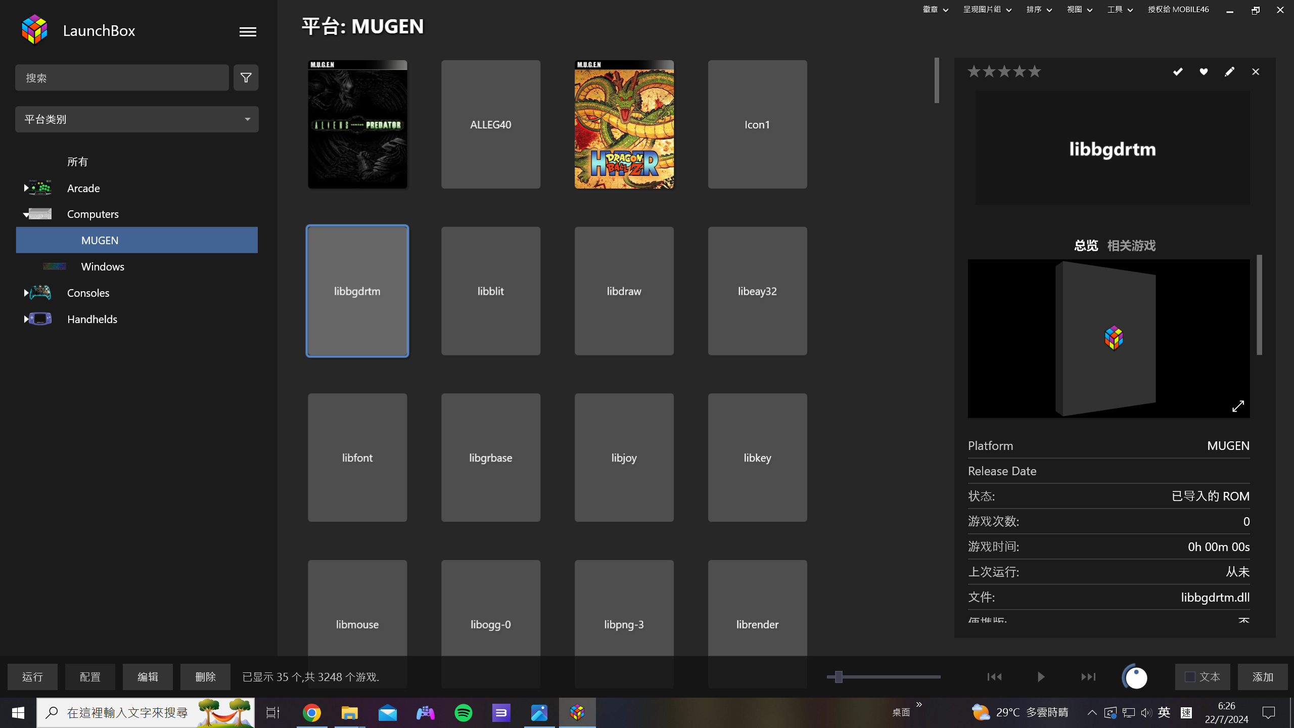Select 所有 in platform list
The height and width of the screenshot is (728, 1294).
(x=77, y=162)
